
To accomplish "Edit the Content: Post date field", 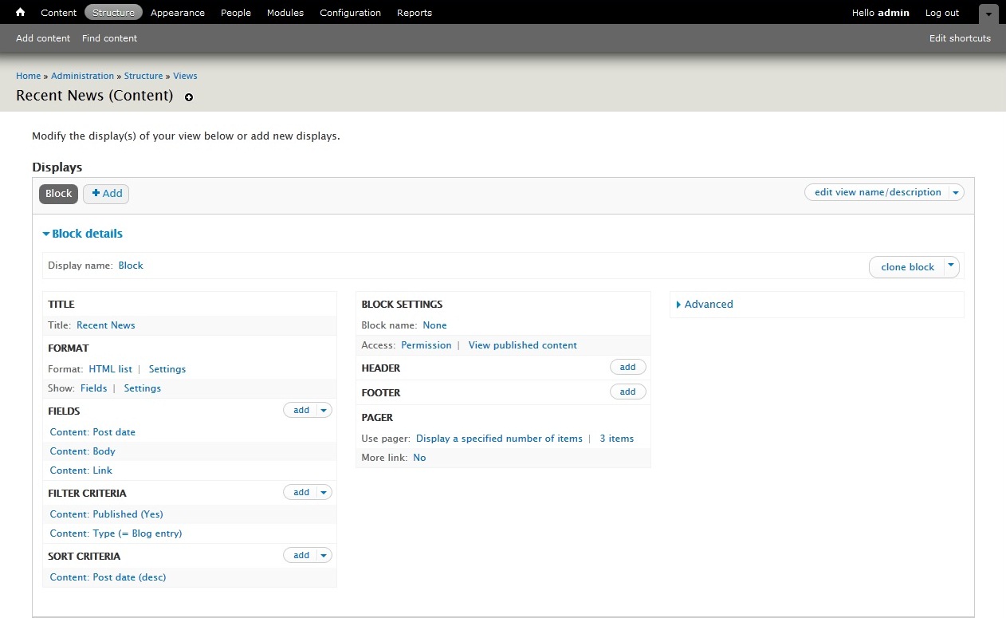I will point(92,432).
